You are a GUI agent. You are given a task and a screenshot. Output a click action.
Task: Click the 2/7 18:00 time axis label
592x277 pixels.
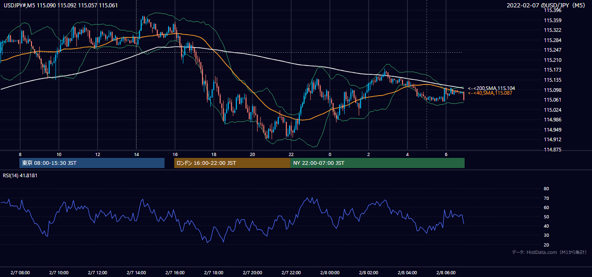(214, 273)
